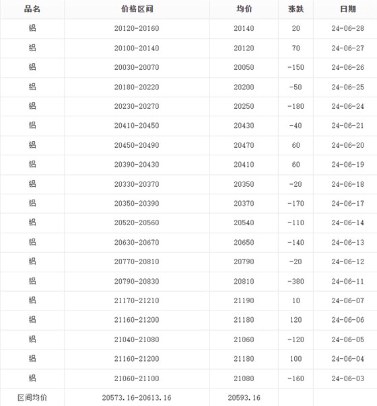Click average price 20050

(x=244, y=67)
